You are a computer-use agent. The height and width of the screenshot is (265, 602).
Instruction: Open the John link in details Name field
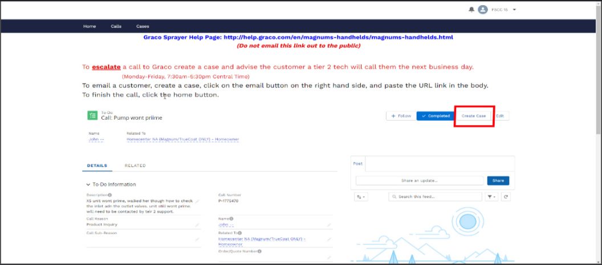(x=226, y=225)
